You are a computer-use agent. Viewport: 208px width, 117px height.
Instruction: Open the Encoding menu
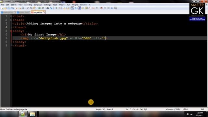click(28, 5)
